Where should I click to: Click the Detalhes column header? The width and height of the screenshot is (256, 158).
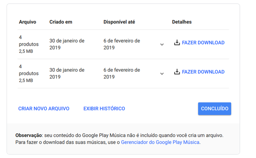pyautogui.click(x=182, y=22)
